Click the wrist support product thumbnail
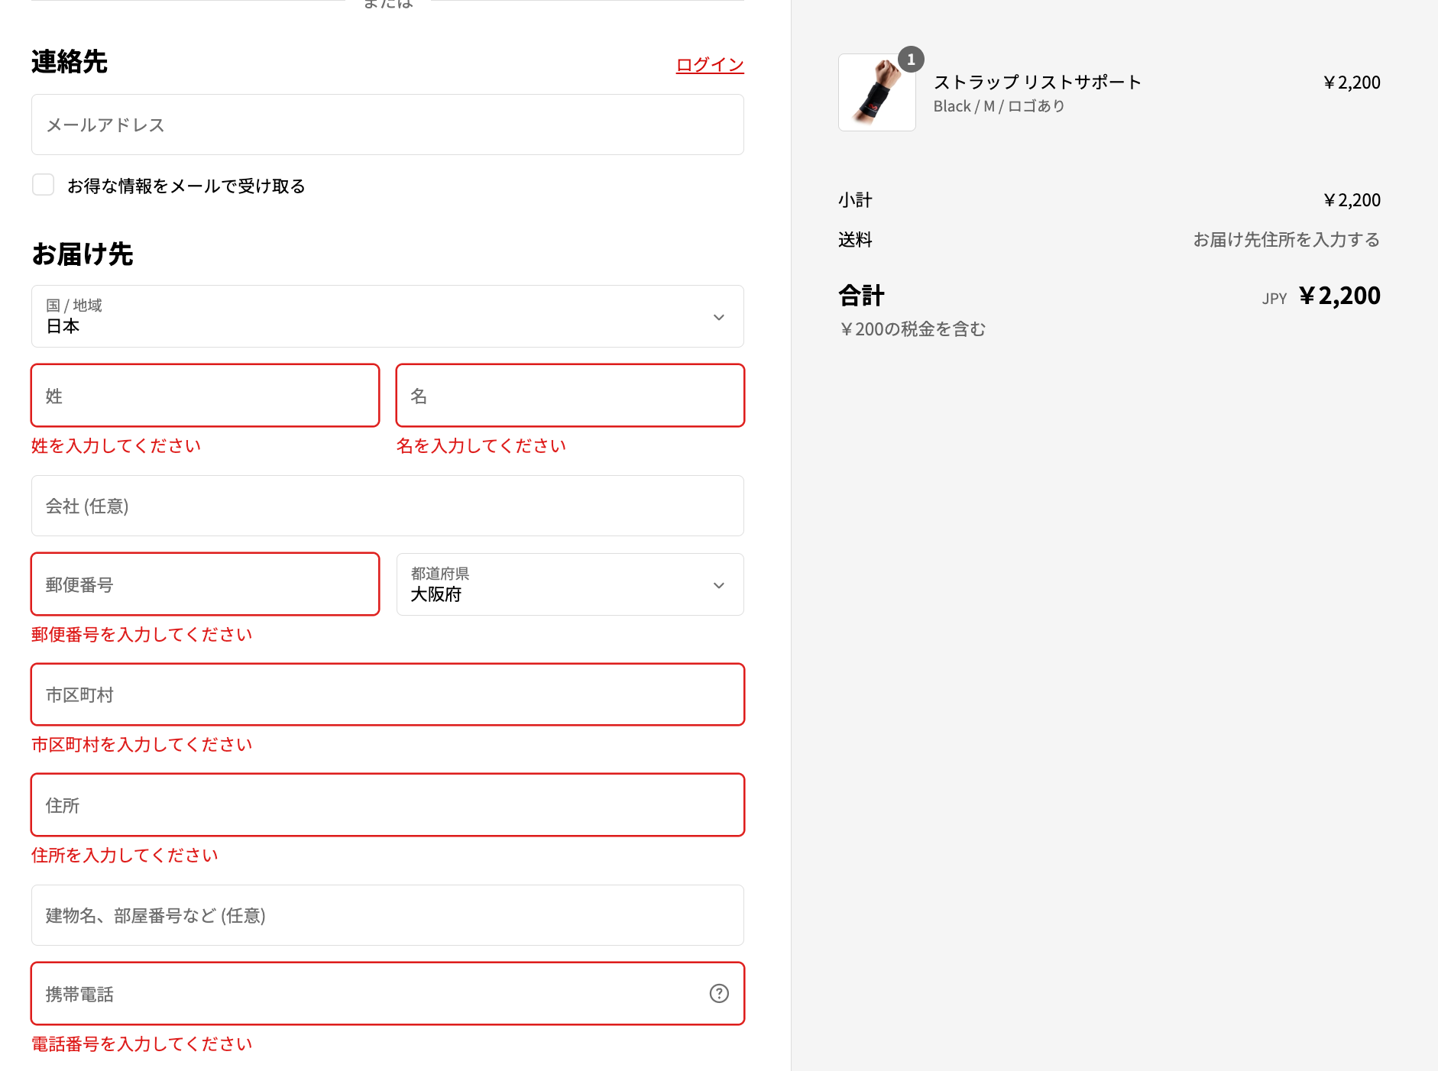 [x=876, y=93]
